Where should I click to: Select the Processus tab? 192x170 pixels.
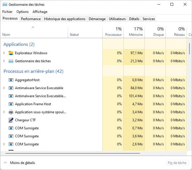pyautogui.click(x=10, y=18)
